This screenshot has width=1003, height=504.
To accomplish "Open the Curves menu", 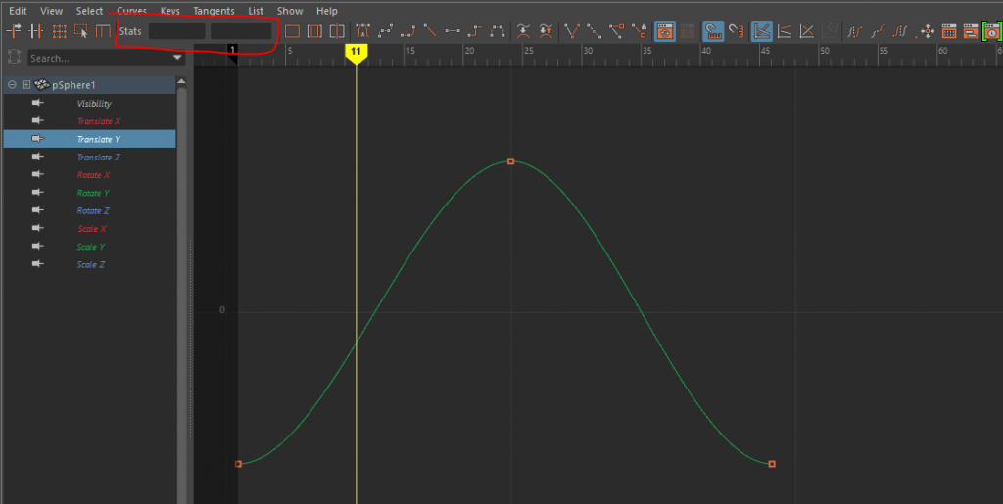I will (131, 11).
